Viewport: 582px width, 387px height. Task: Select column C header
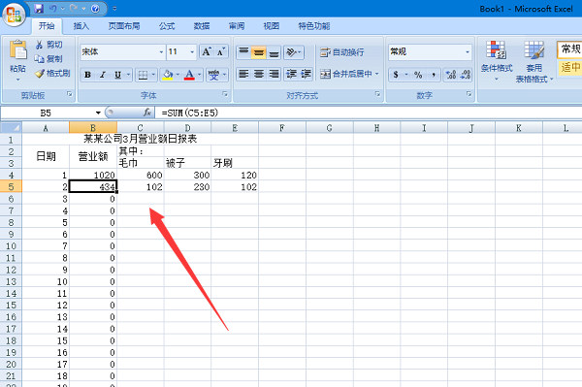(x=141, y=128)
